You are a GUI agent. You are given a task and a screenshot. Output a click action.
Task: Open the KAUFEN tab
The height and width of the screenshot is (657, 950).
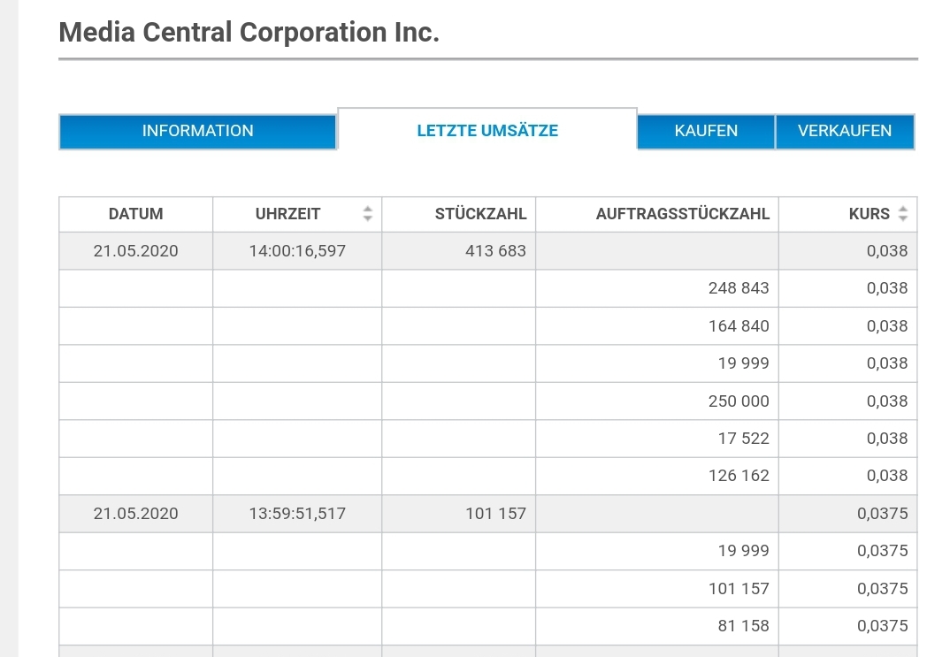click(706, 131)
